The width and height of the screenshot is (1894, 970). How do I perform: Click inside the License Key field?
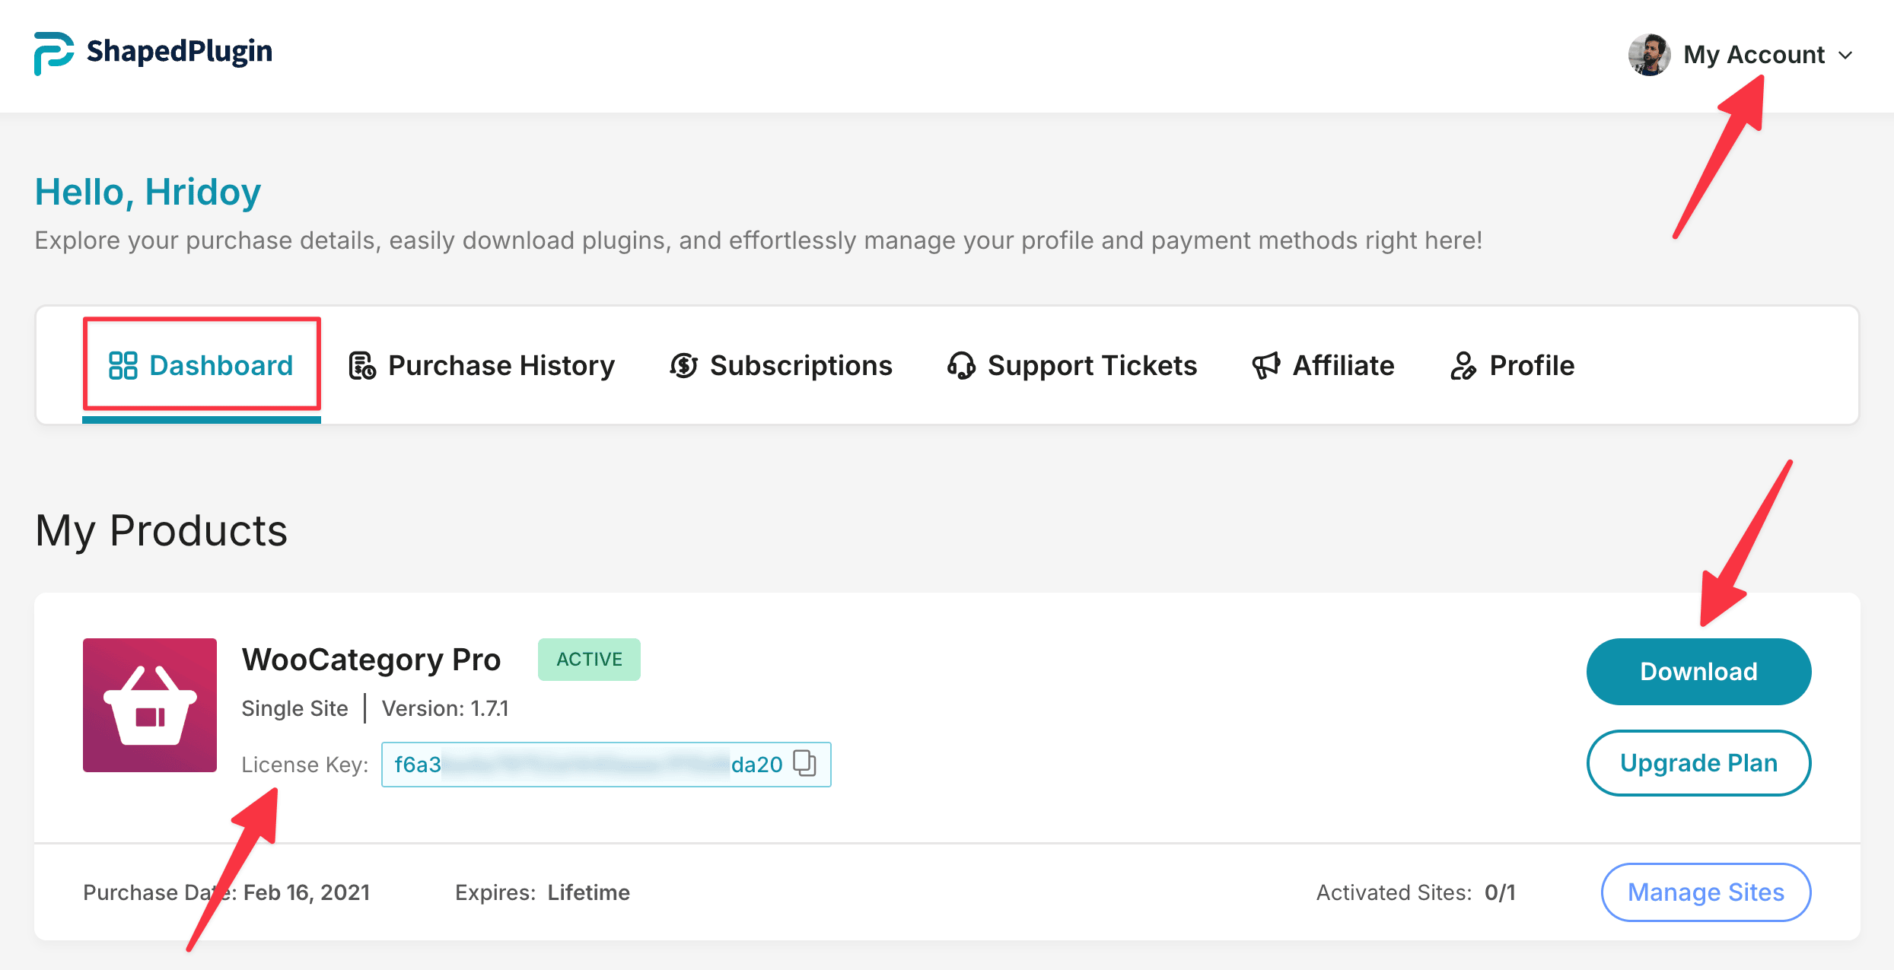pos(586,765)
